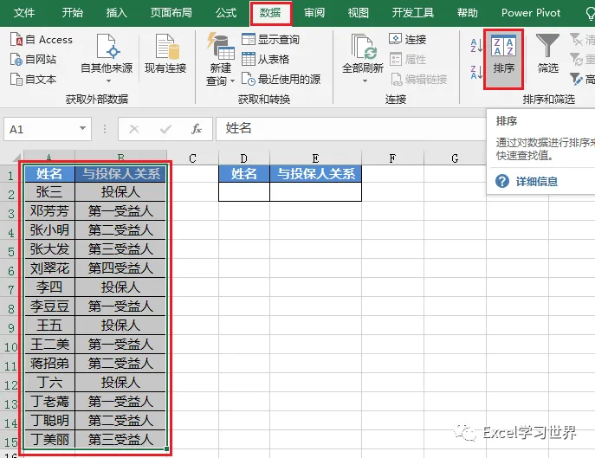Image resolution: width=595 pixels, height=458 pixels.
Task: Click cell containing 王二美
Action: (x=49, y=345)
